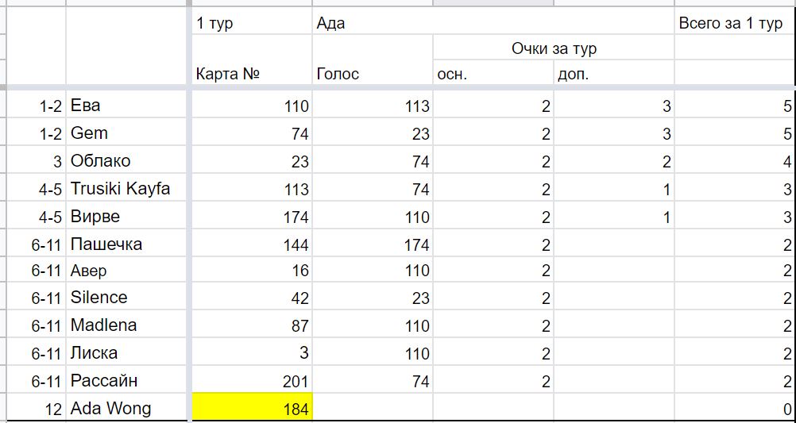Select rank cell '3' next to Облако
The width and height of the screenshot is (796, 423).
(33, 161)
